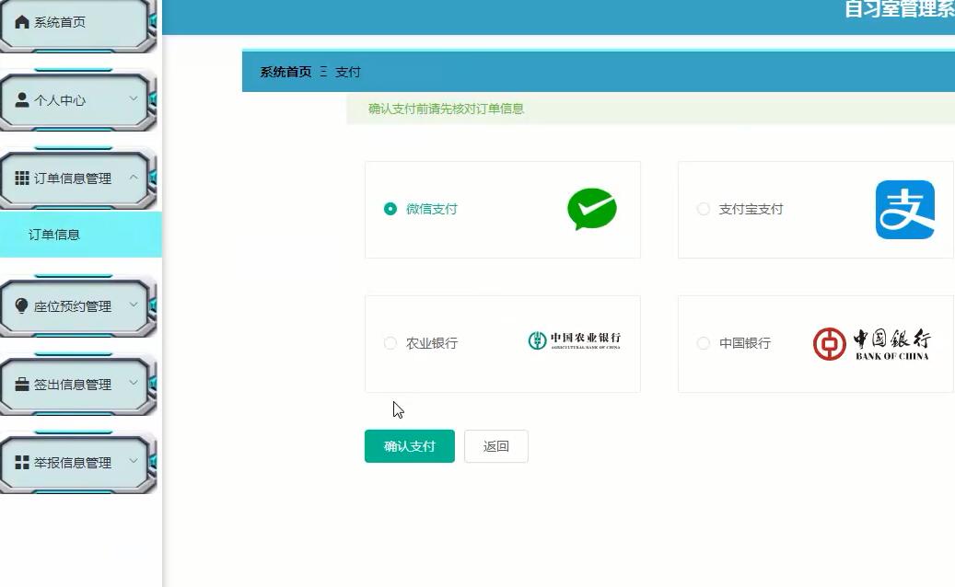Image resolution: width=955 pixels, height=587 pixels.
Task: Click the home icon beside 系统首页
Action: [22, 22]
